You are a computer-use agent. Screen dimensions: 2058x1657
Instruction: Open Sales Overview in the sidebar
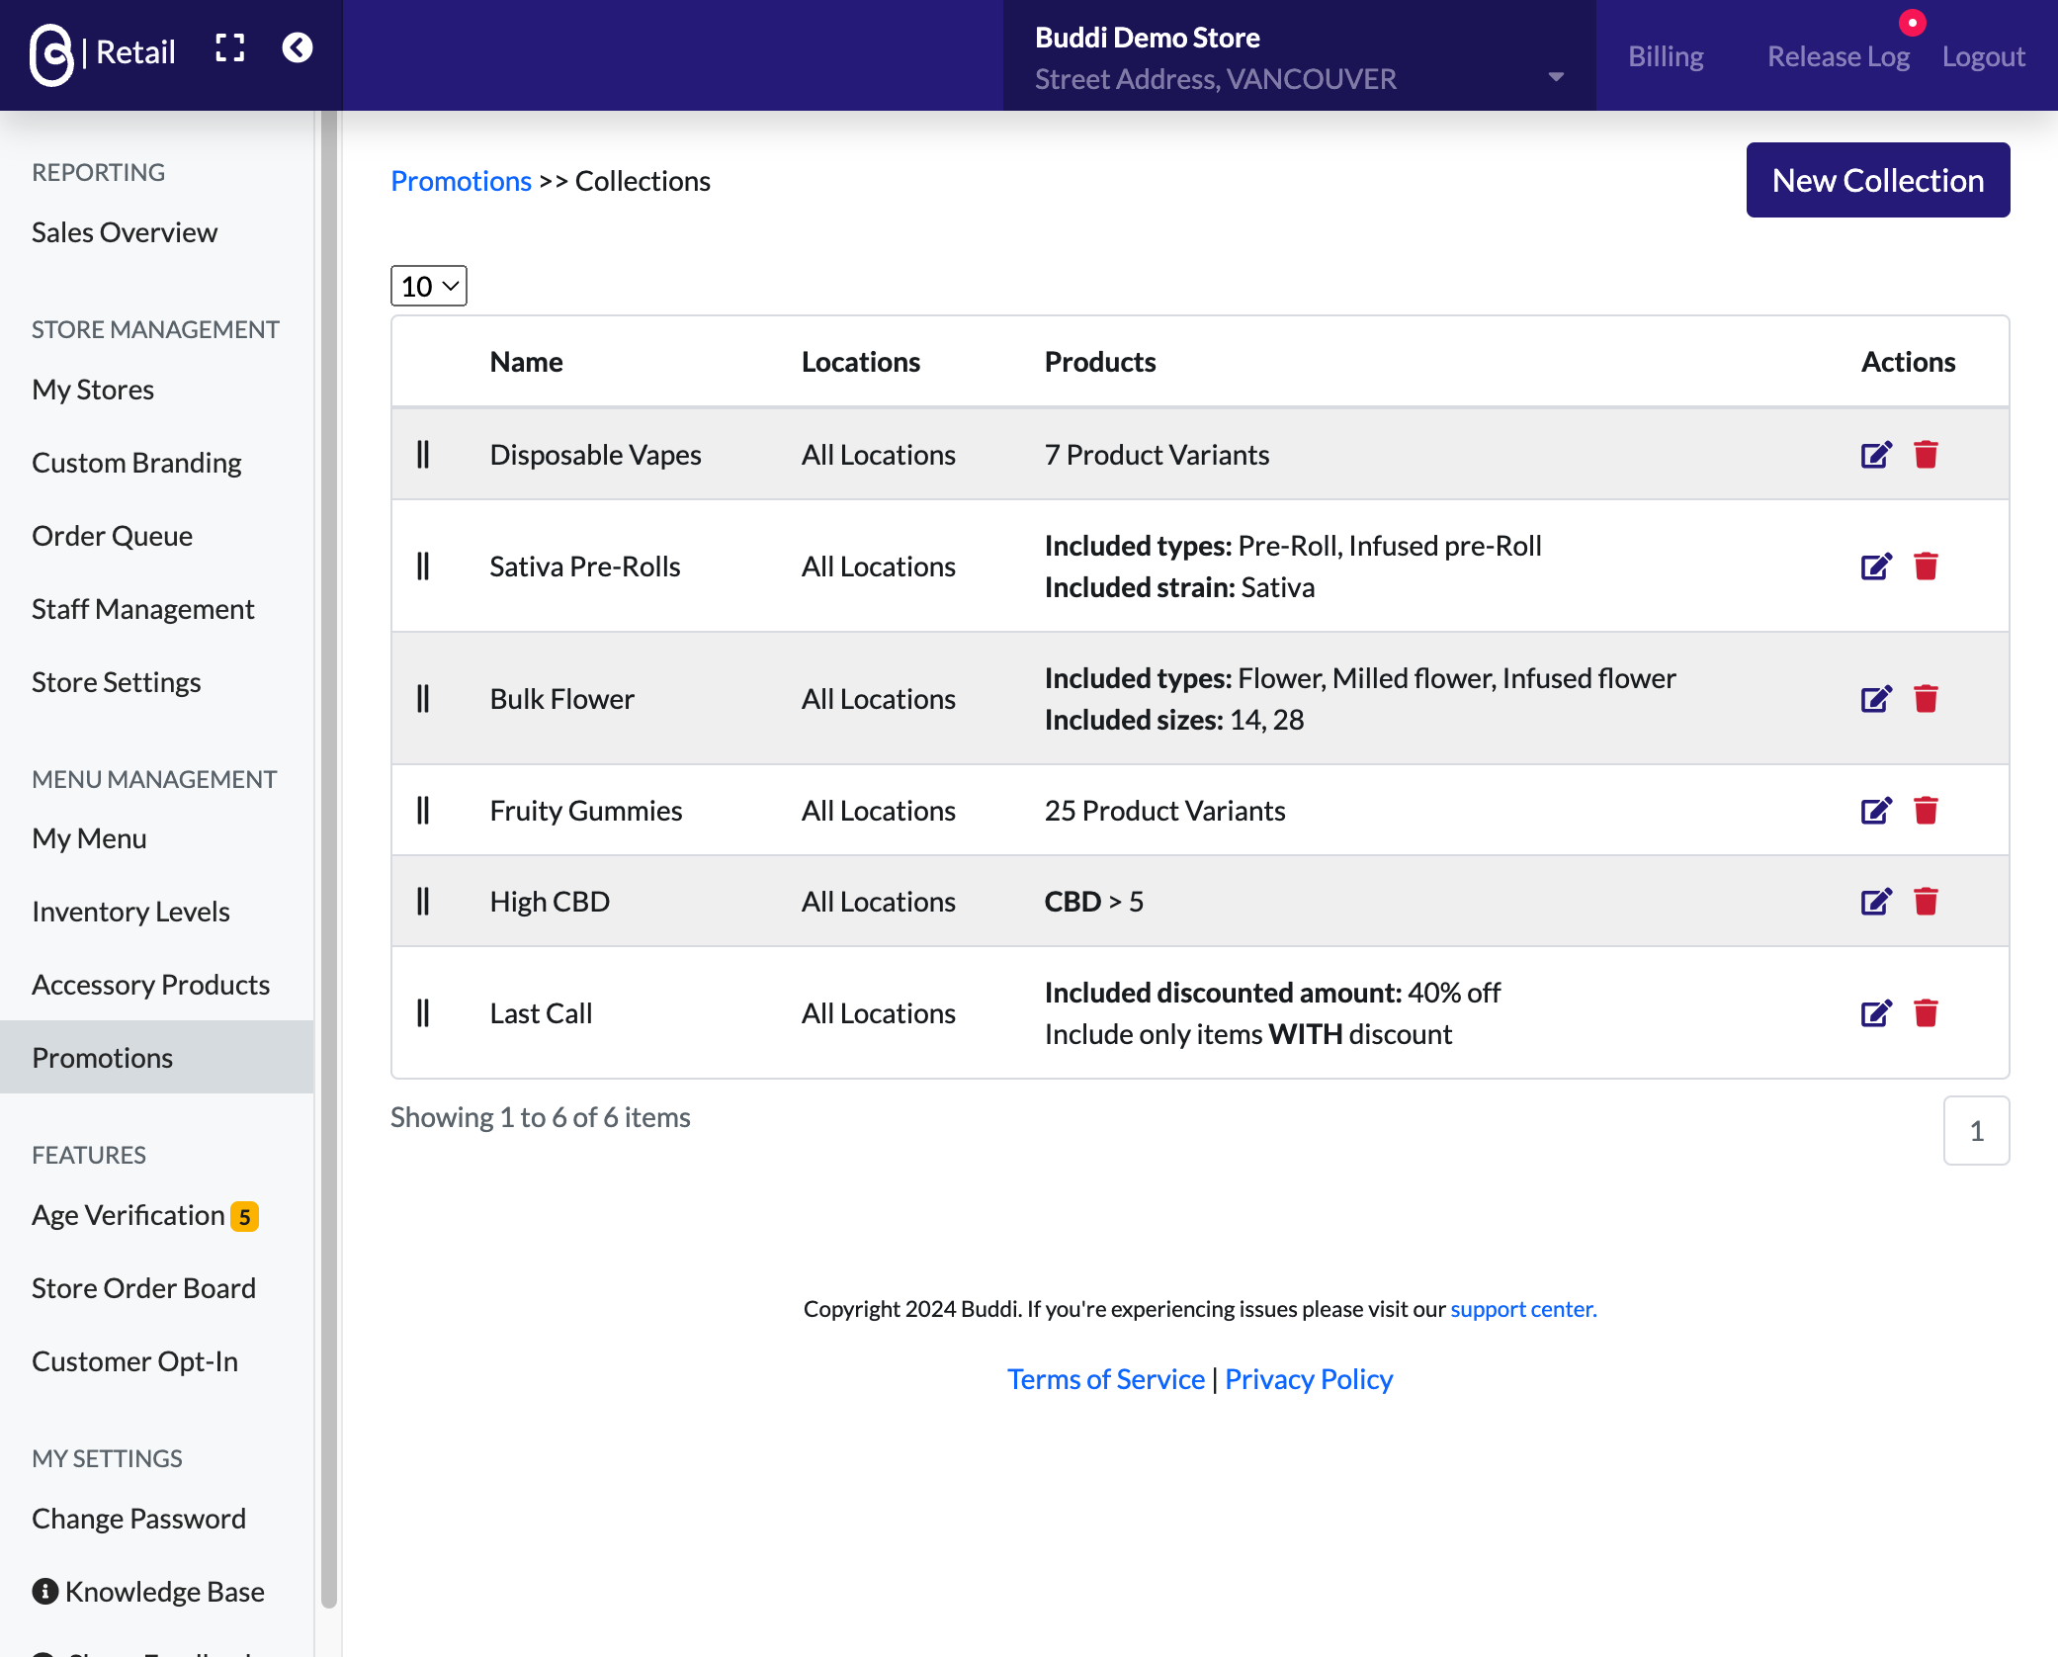125,232
